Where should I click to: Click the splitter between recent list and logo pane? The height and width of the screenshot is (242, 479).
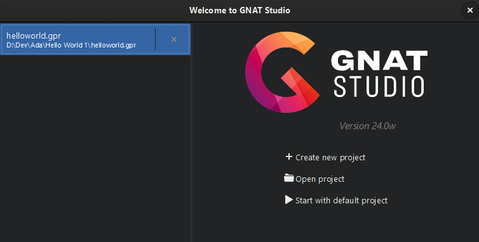coord(191,132)
